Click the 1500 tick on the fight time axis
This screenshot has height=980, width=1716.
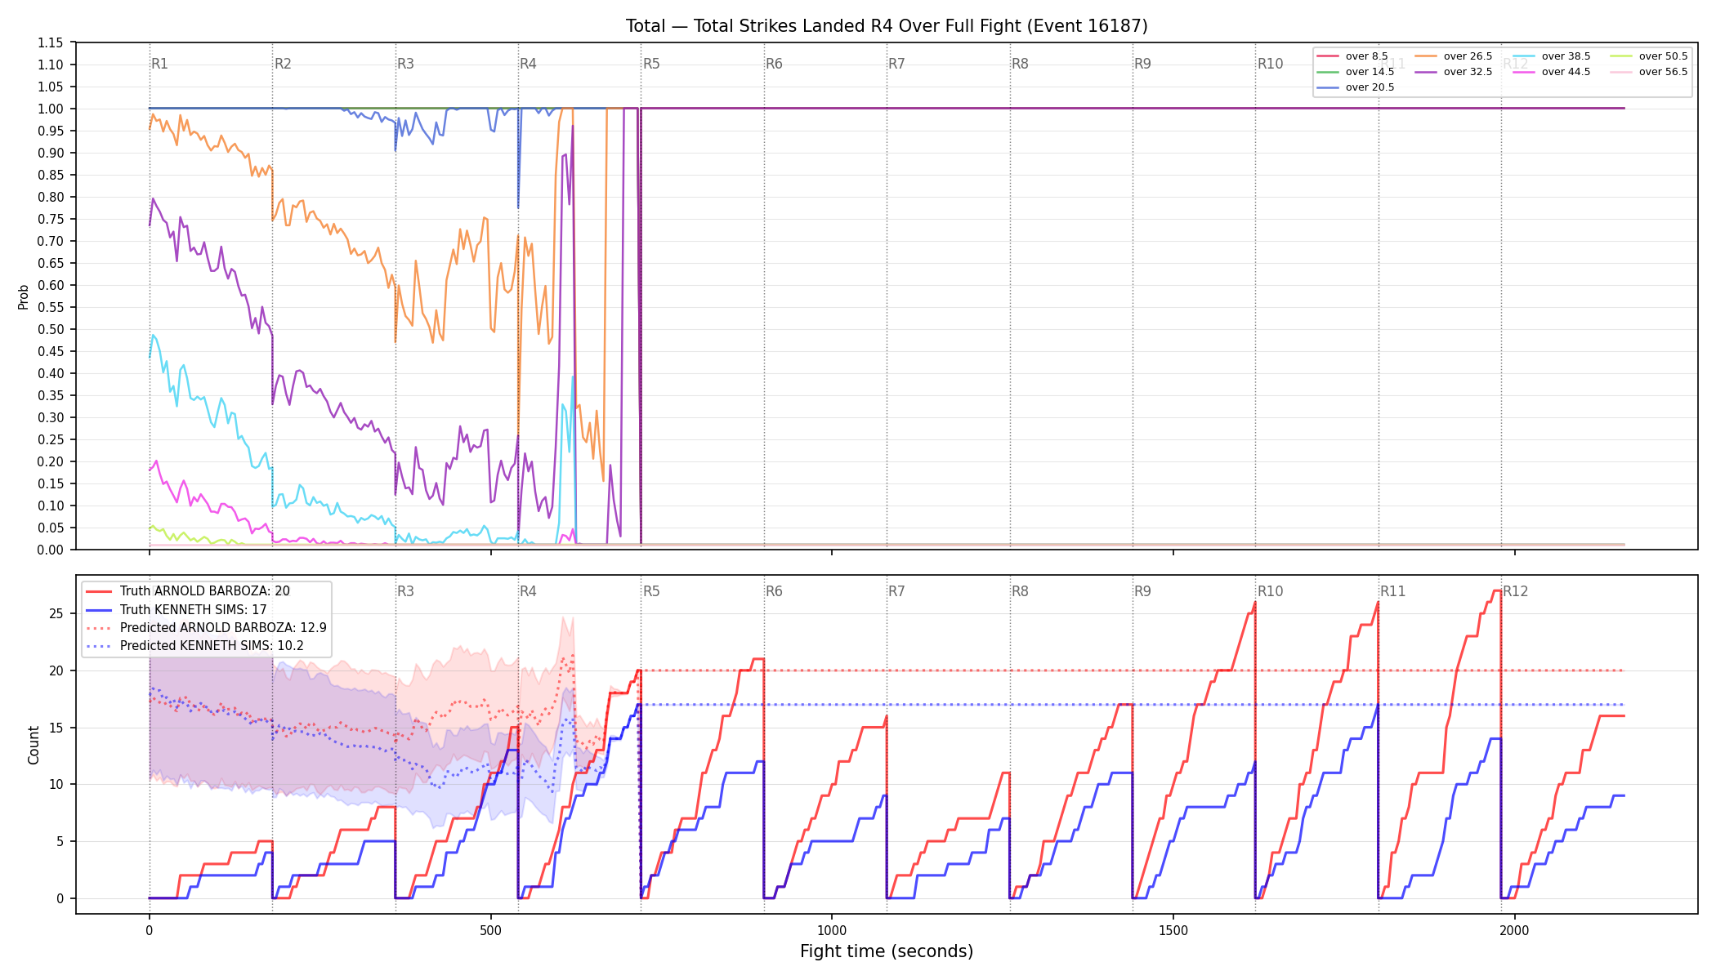1173,930
